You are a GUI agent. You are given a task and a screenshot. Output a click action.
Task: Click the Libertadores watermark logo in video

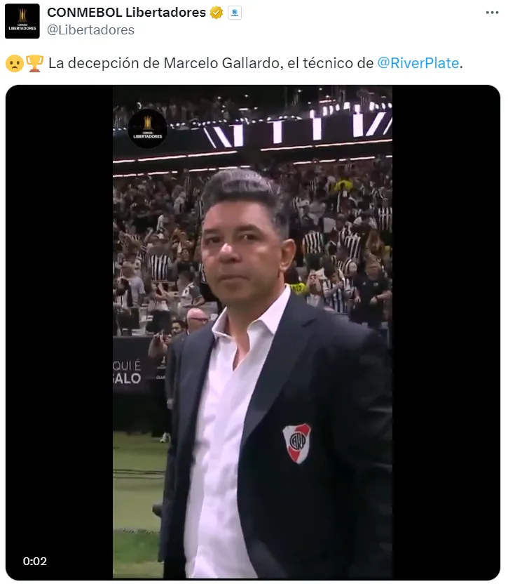point(148,128)
